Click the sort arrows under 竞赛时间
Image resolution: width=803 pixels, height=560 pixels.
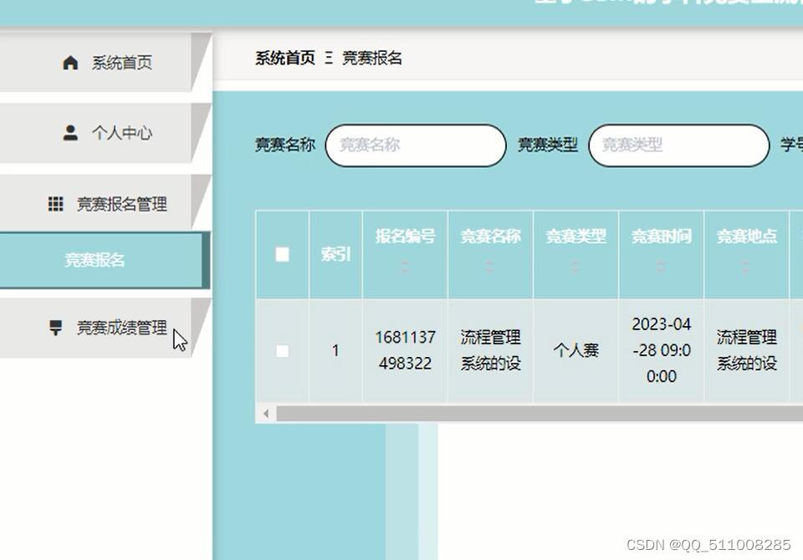click(661, 266)
